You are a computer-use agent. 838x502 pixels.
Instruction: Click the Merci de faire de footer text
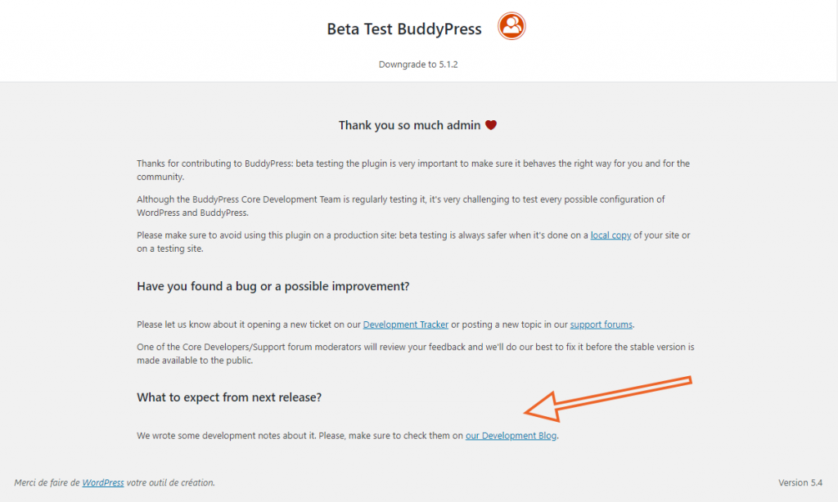pos(47,482)
